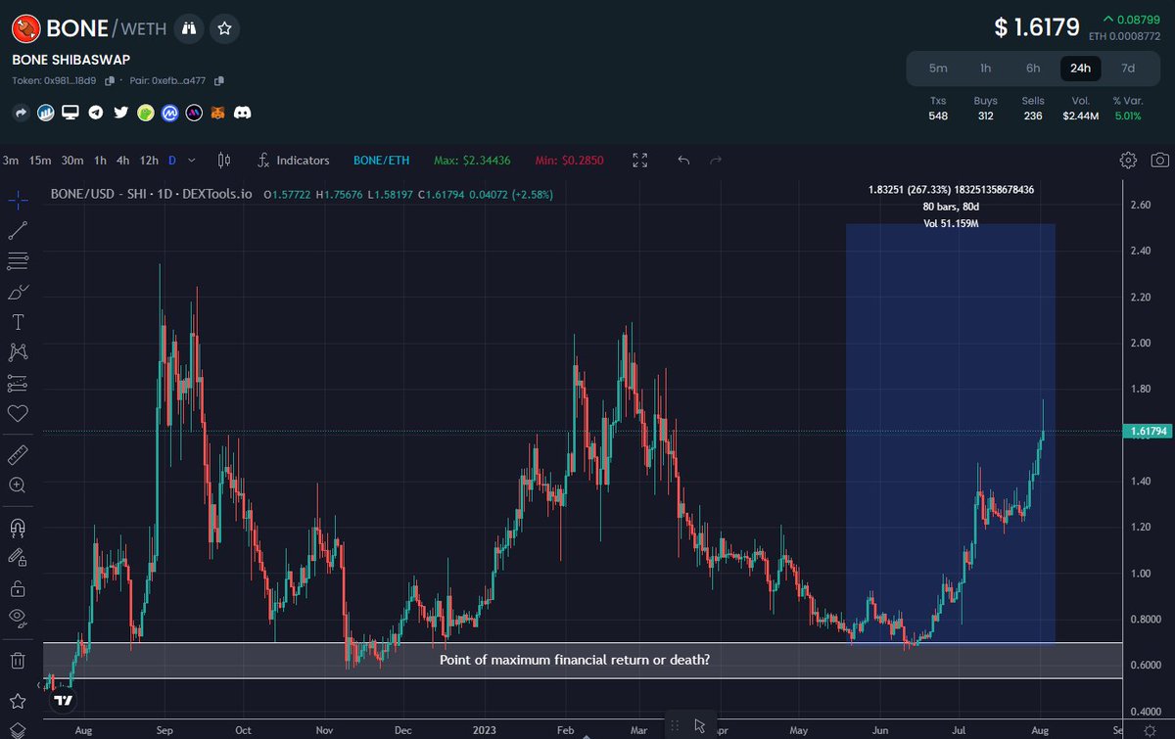Select the zoom in magnifier tool
Screen dimensions: 1175x739
click(x=18, y=485)
